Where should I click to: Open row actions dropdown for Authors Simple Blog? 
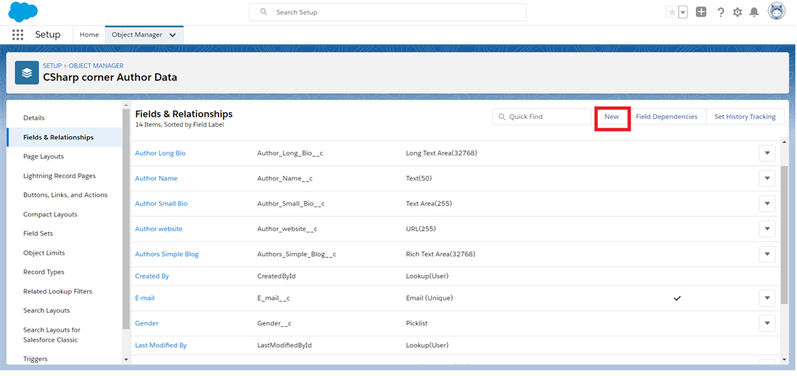click(767, 254)
